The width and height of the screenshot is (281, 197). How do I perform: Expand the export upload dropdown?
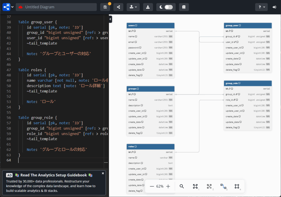pyautogui.click(x=133, y=7)
